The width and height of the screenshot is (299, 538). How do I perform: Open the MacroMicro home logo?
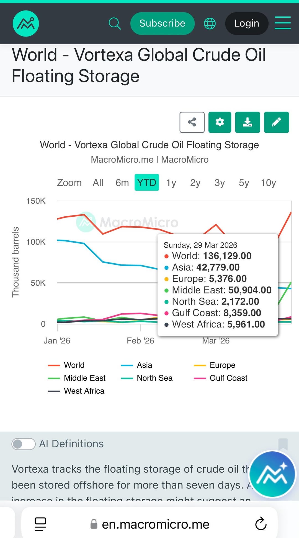click(x=26, y=24)
